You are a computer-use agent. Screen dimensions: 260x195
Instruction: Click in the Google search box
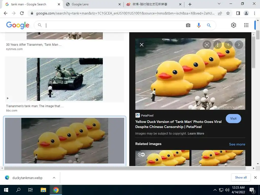point(115,25)
